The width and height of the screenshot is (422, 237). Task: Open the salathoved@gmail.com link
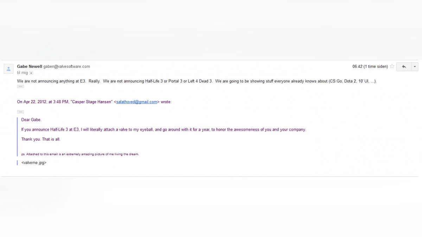coord(136,102)
